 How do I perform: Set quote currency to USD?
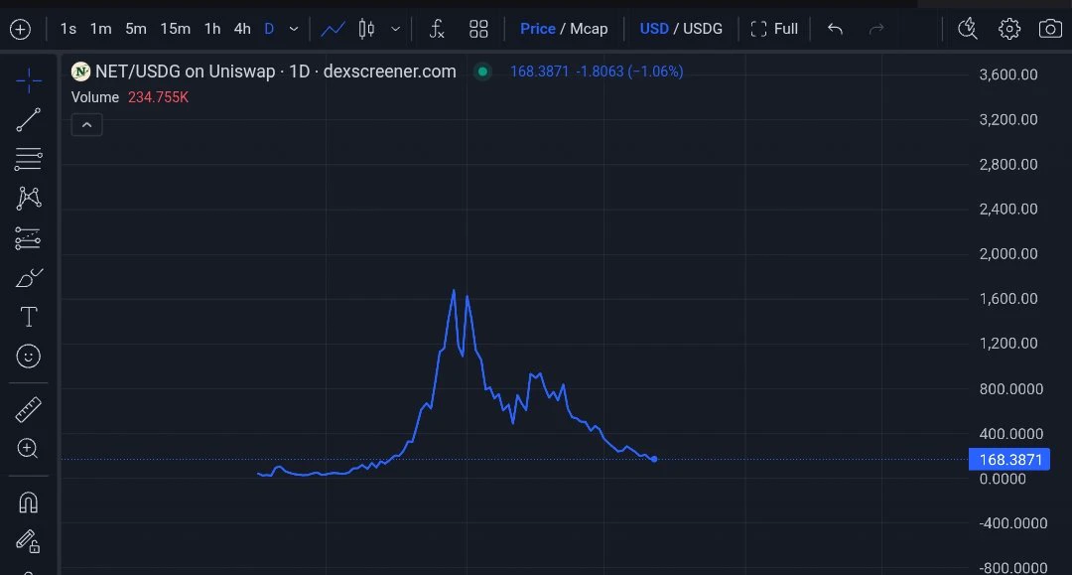(x=654, y=29)
